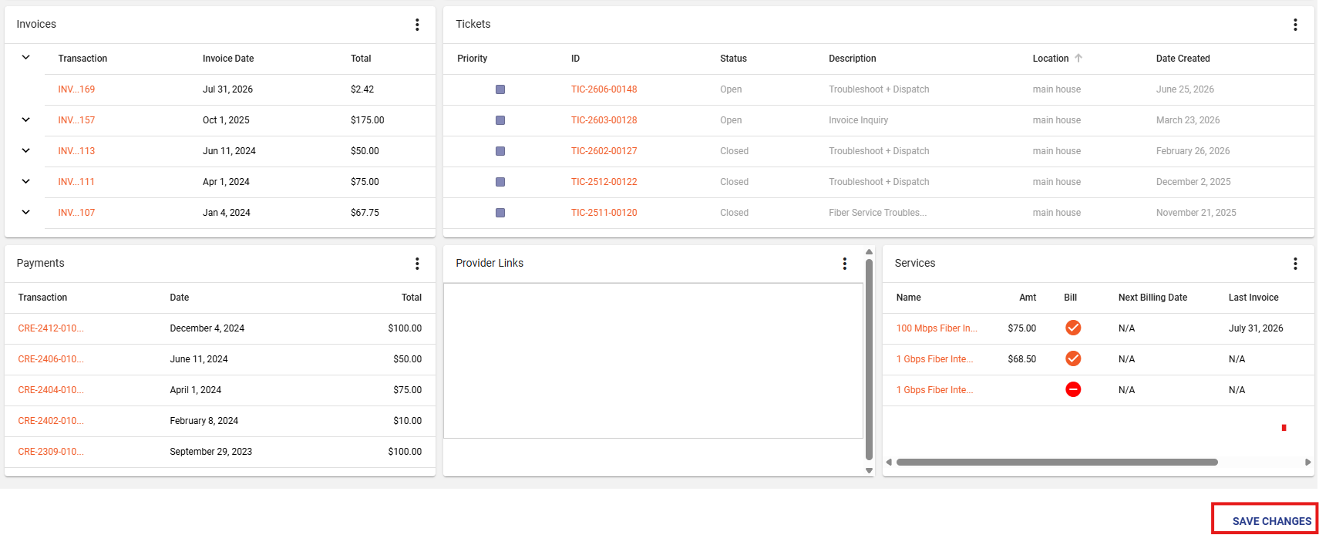Open ticket TIC-2602-00127
This screenshot has height=535, width=1319.
(x=604, y=151)
